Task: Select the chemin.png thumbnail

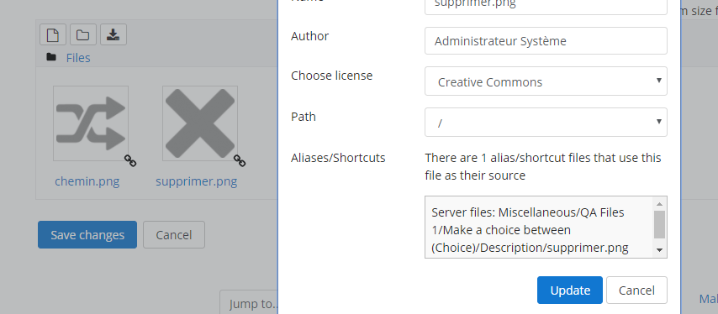Action: 91,123
